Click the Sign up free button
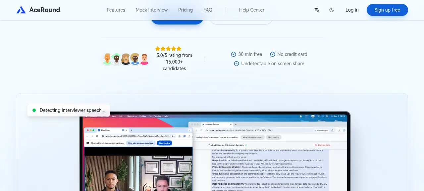This screenshot has width=424, height=191. coord(387,10)
